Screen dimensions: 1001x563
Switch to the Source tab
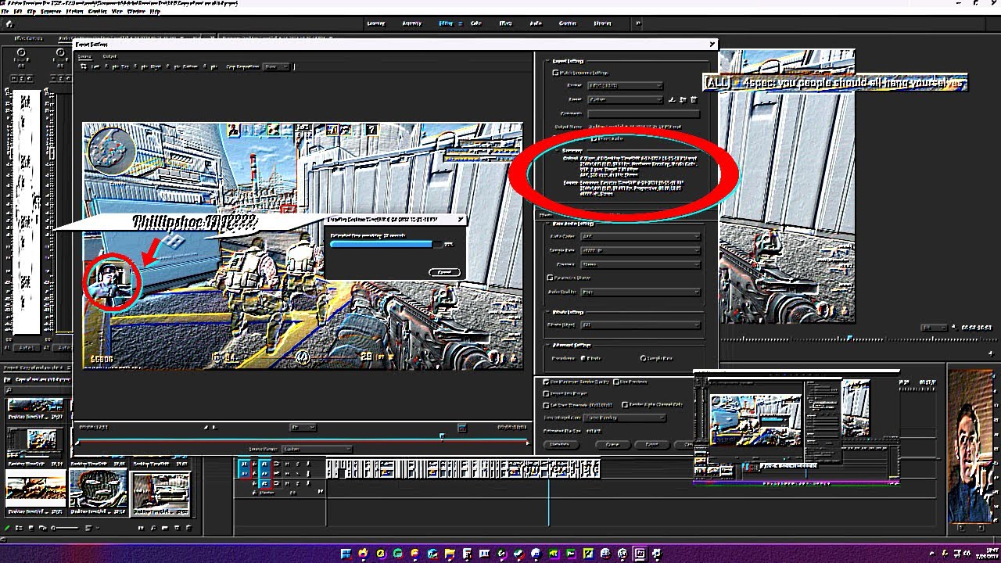point(84,56)
